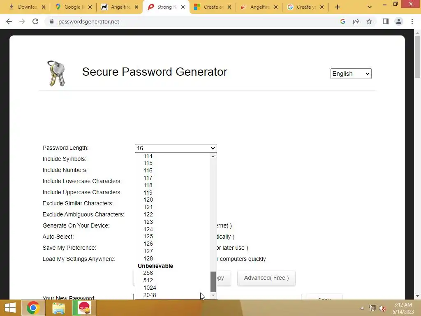The image size is (421, 316).
Task: Open a new browser tab
Action: click(338, 7)
